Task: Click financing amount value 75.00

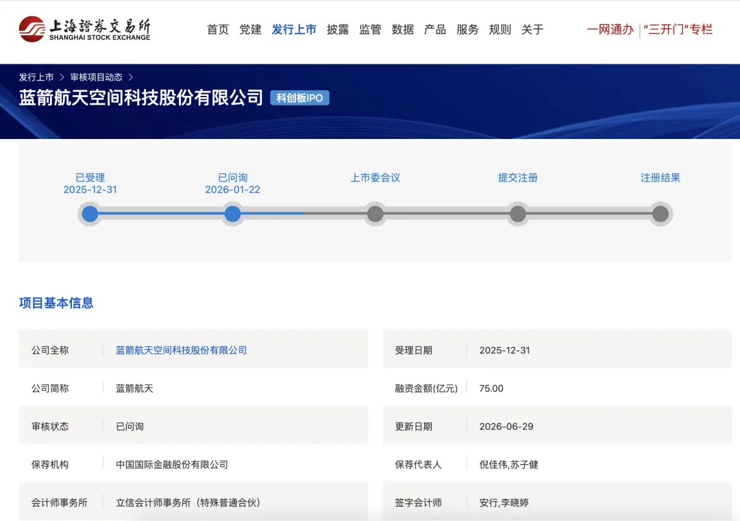Action: pos(491,388)
